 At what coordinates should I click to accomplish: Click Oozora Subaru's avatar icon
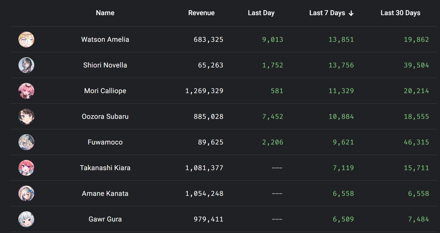pos(26,116)
